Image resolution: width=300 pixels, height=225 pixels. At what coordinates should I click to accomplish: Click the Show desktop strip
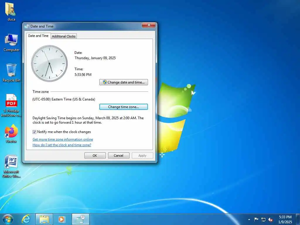(x=298, y=219)
